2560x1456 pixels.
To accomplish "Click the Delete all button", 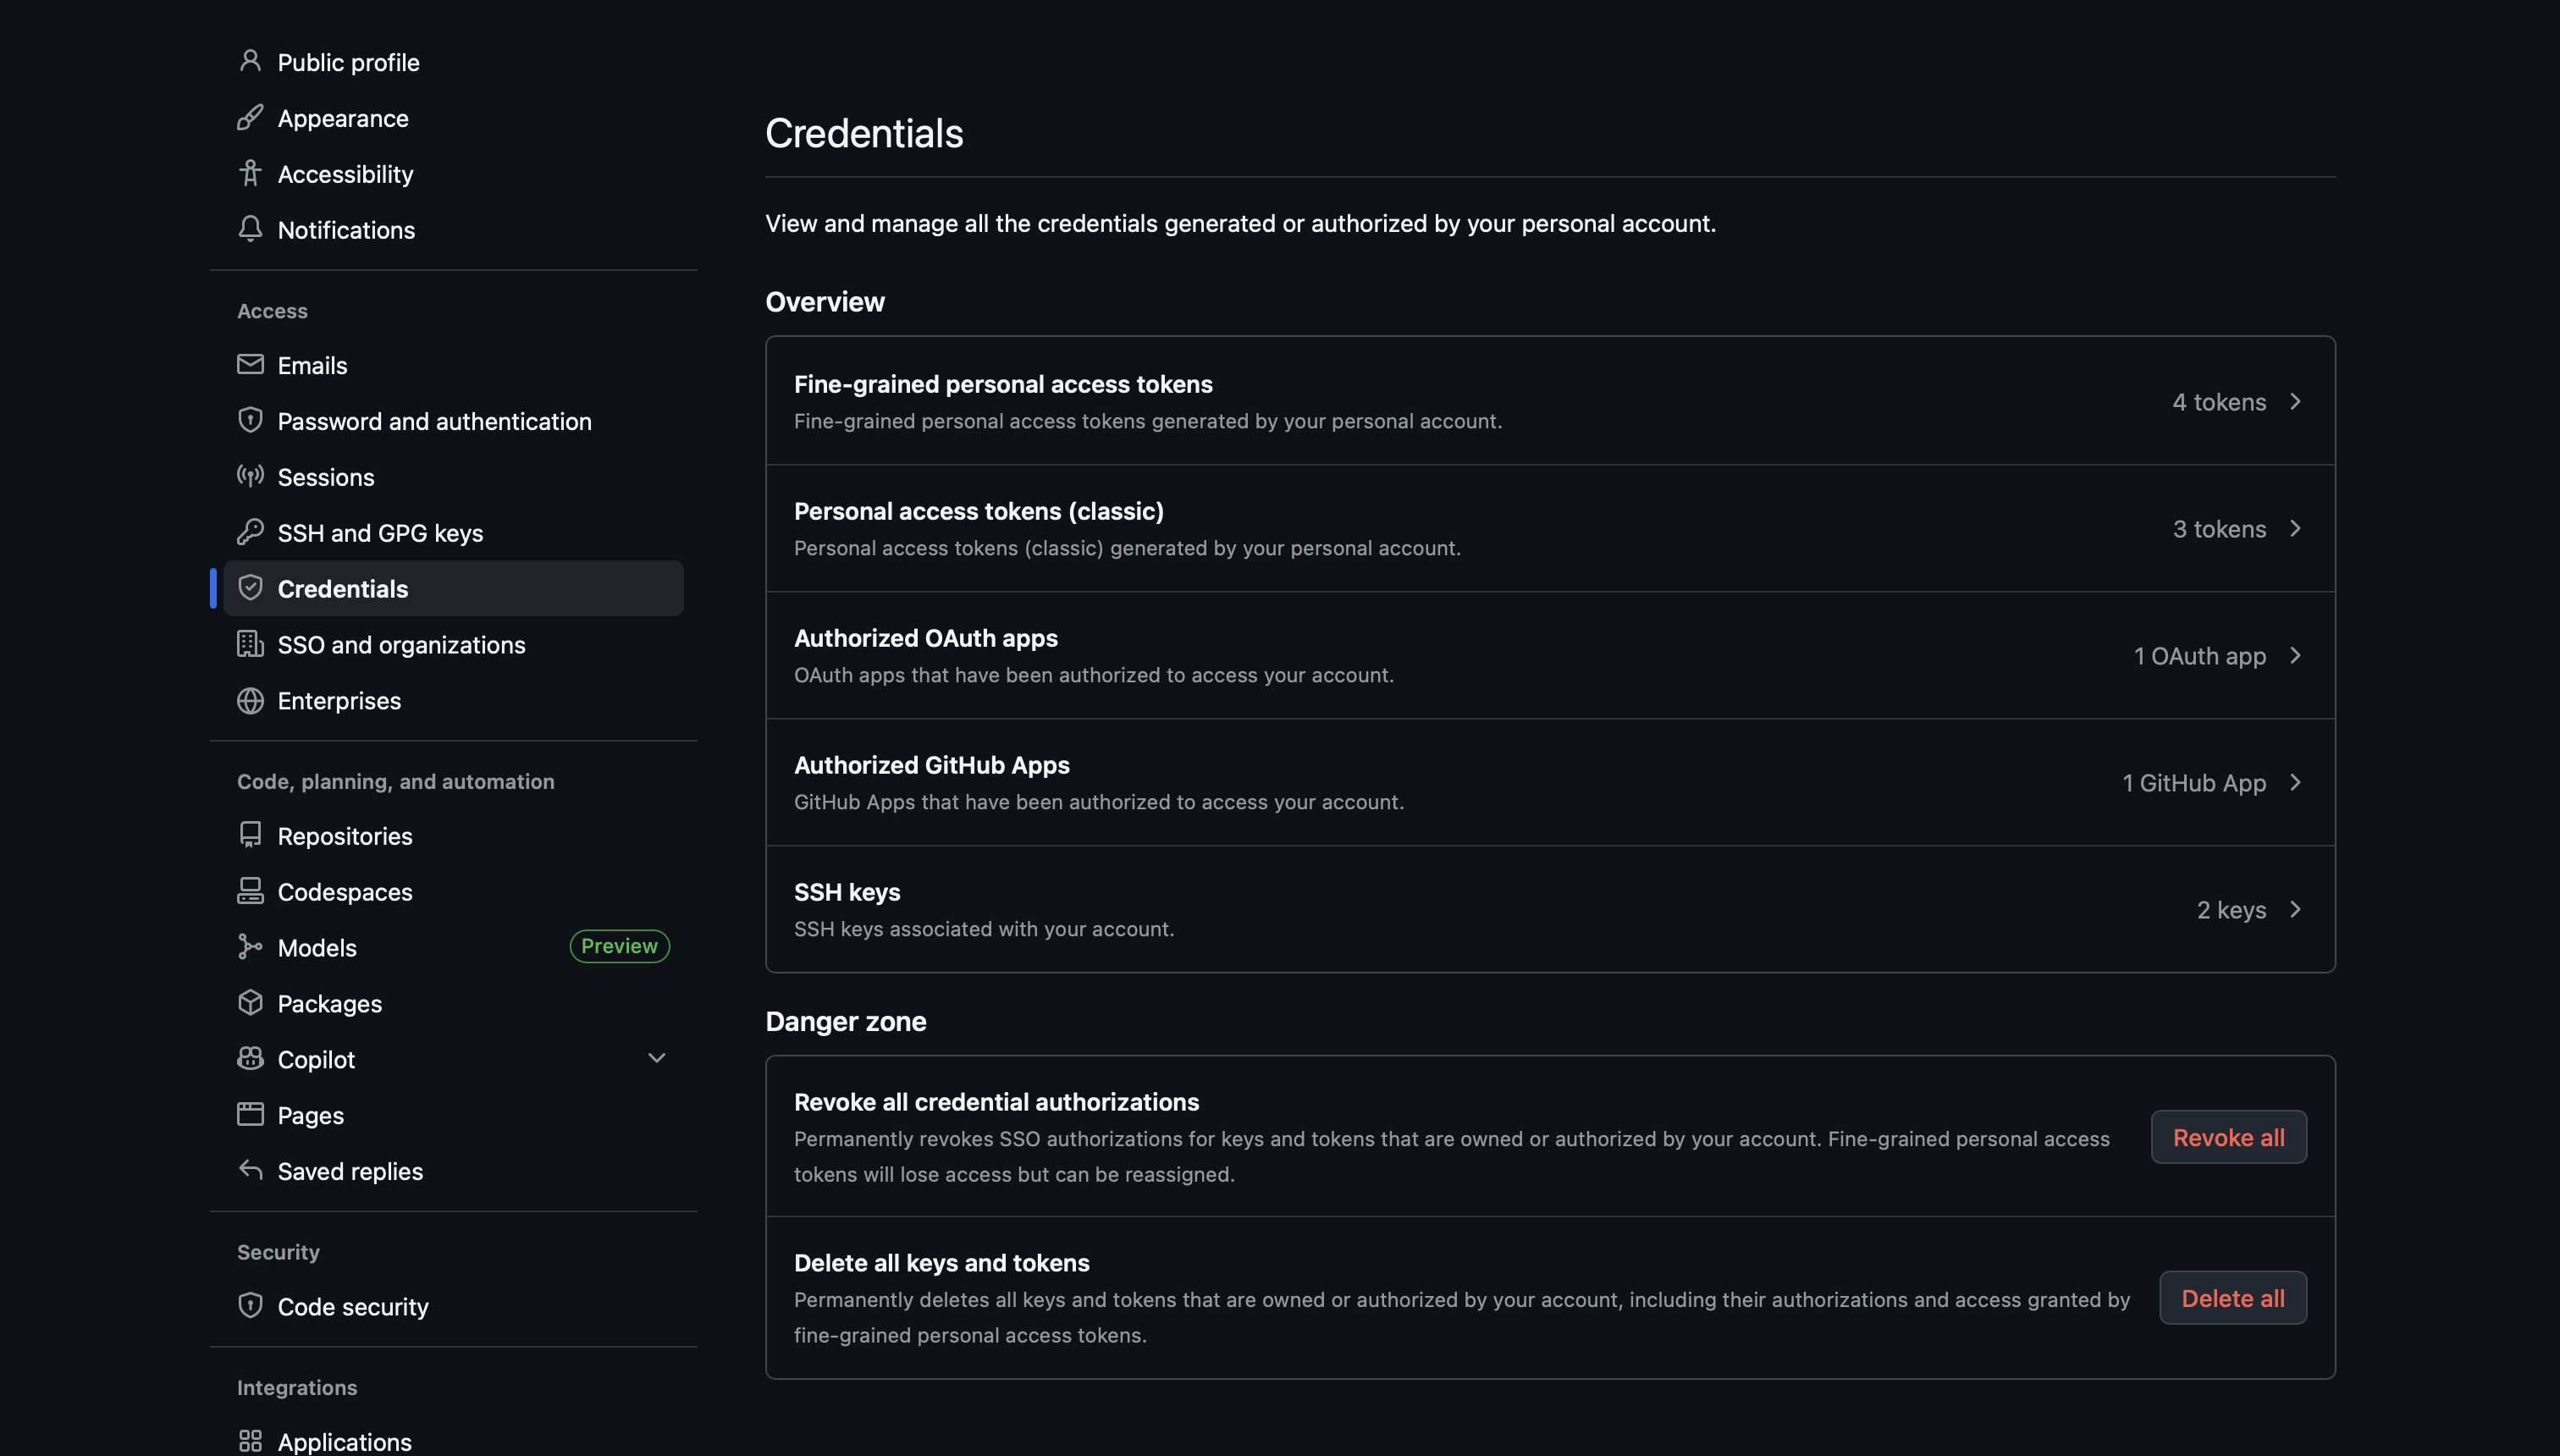I will (2232, 1298).
